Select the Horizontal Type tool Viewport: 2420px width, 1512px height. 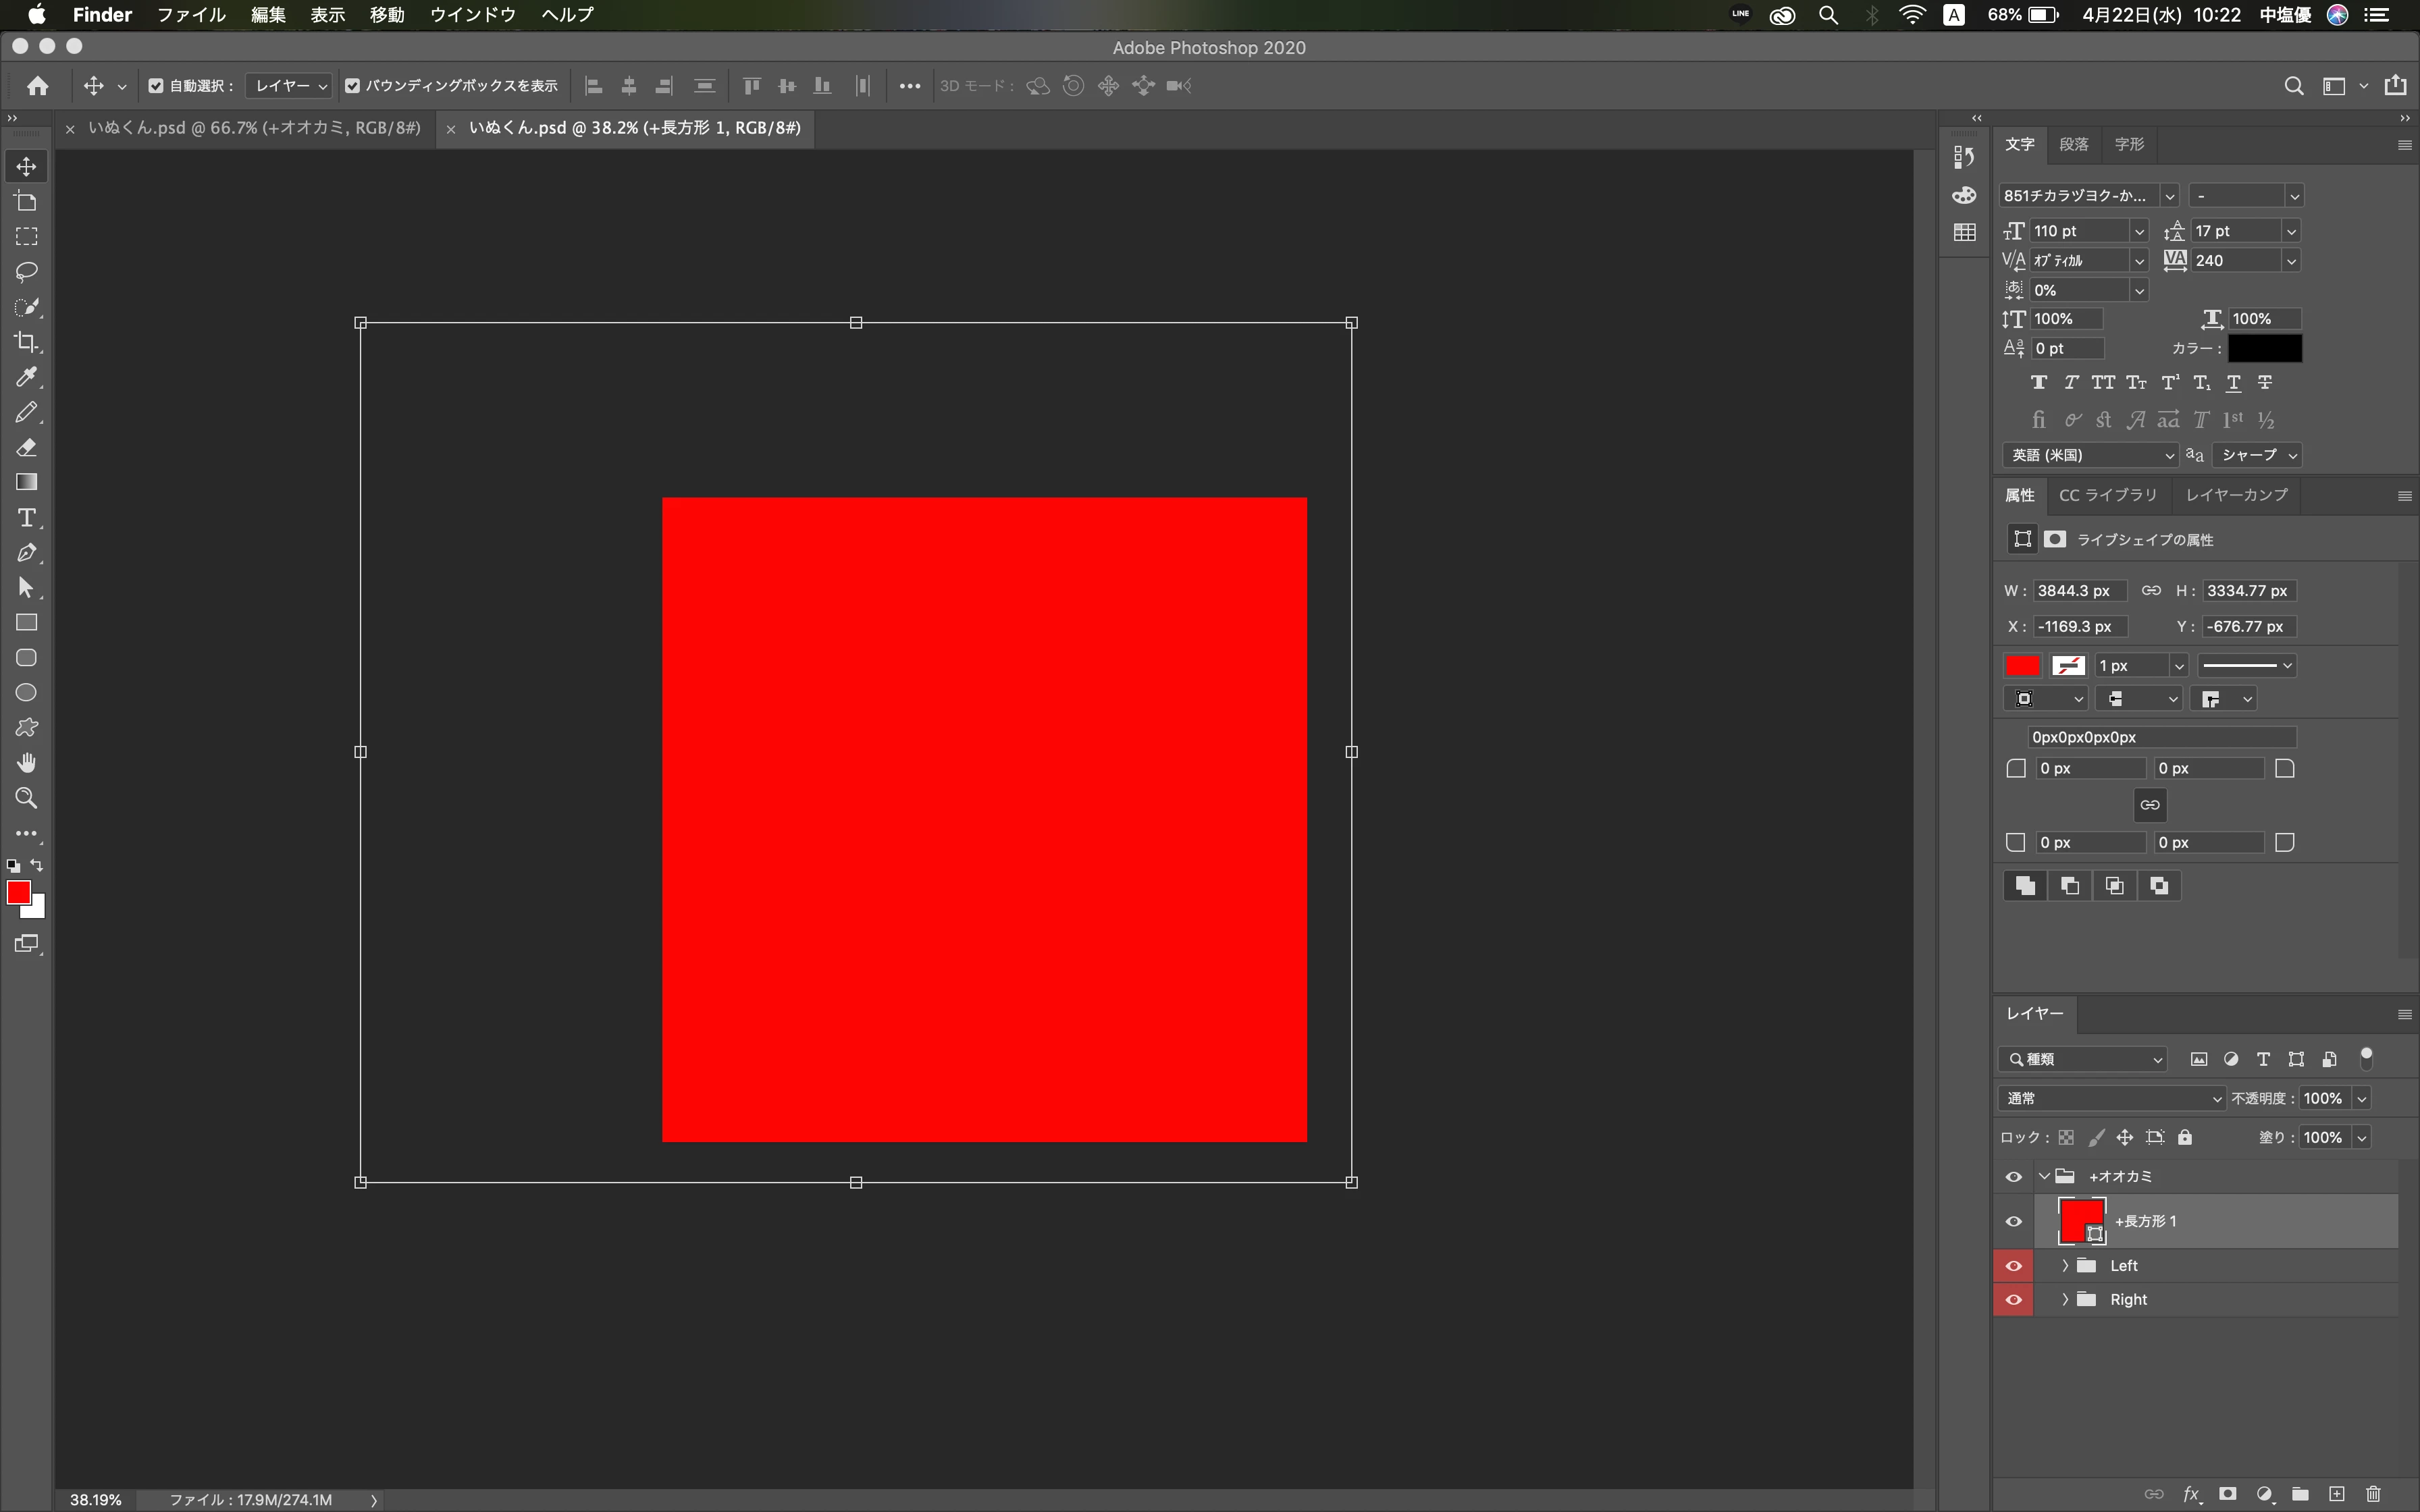(27, 518)
